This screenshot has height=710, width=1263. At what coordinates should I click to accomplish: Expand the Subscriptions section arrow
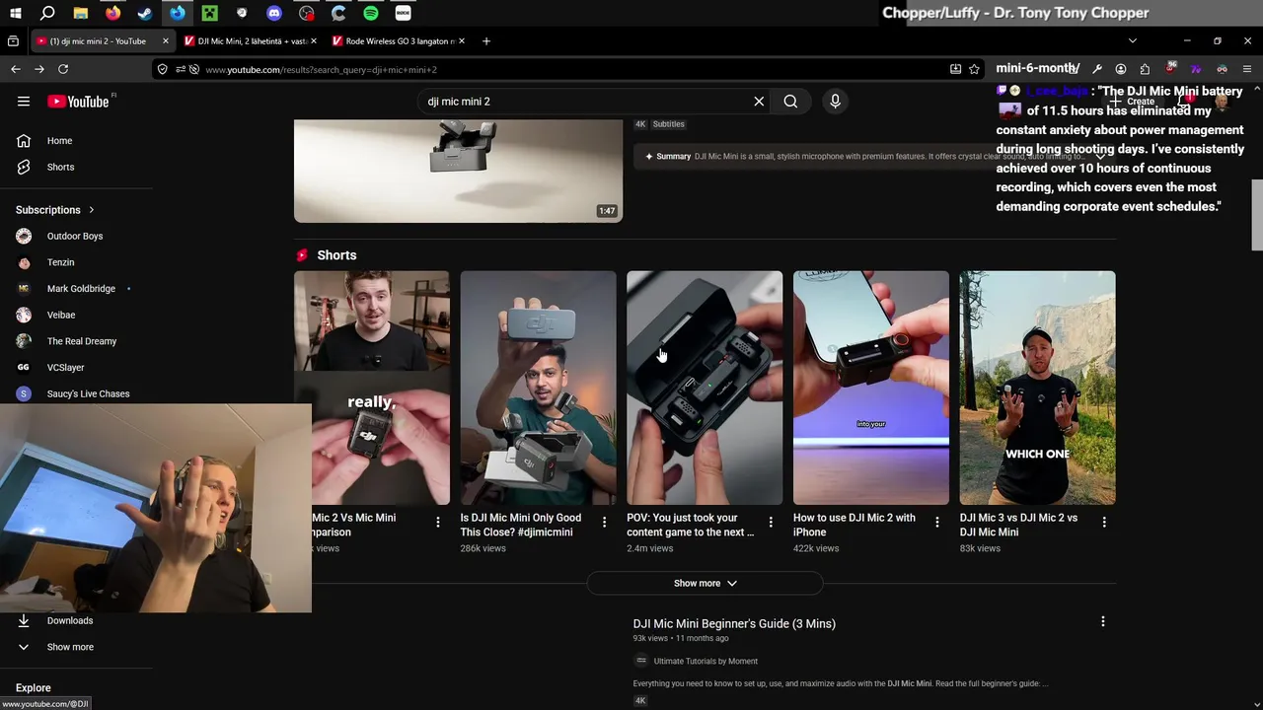92,210
